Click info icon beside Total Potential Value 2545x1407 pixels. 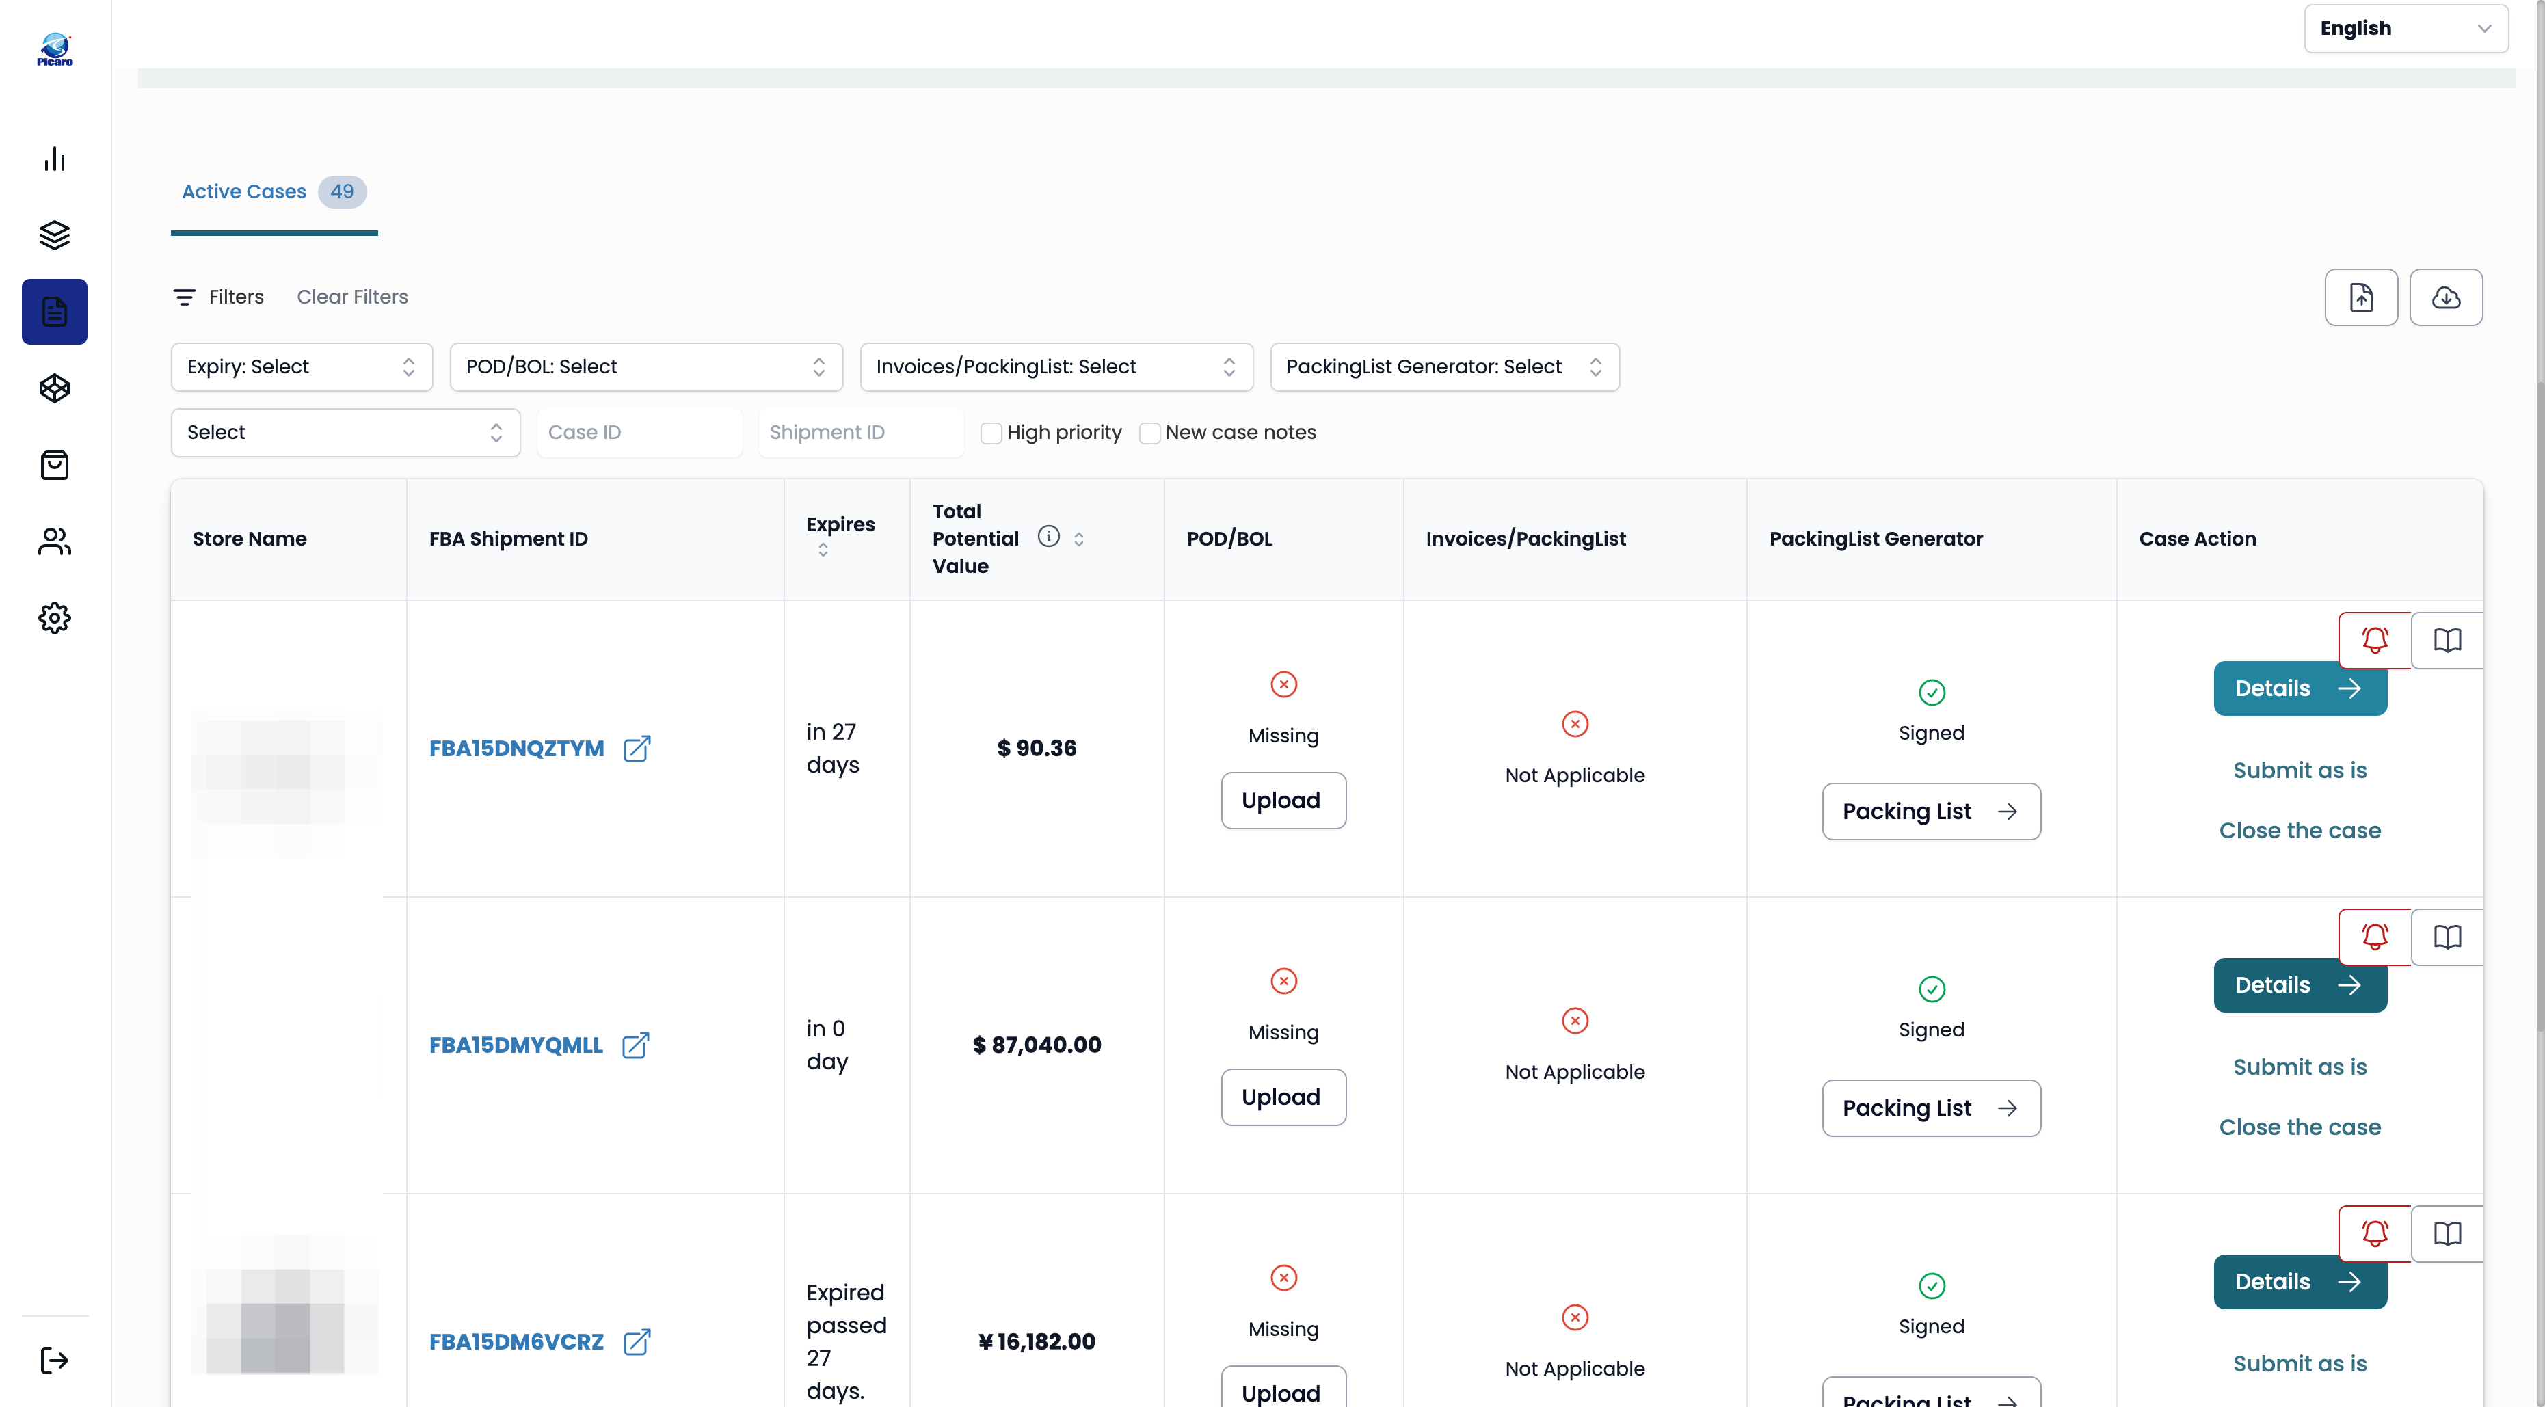click(x=1048, y=537)
